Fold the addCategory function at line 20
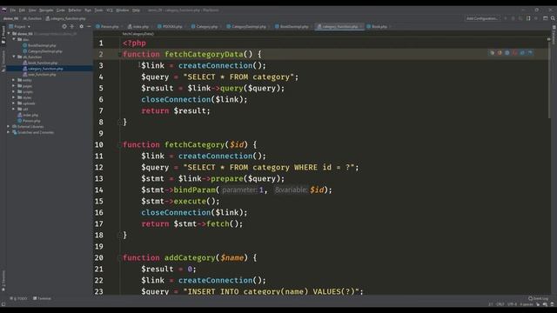Screen dimensions: 557x313 tap(120, 258)
